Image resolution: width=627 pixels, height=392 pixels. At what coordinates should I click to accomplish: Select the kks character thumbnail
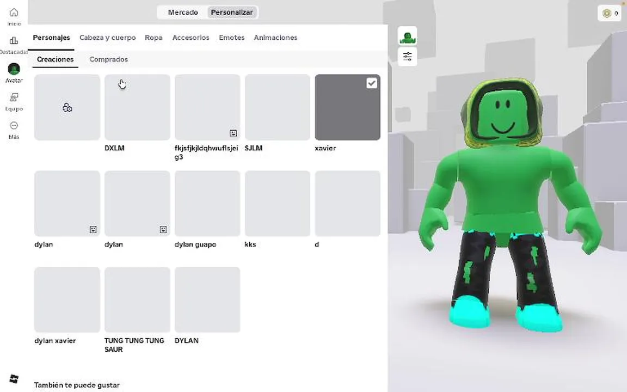(x=278, y=204)
